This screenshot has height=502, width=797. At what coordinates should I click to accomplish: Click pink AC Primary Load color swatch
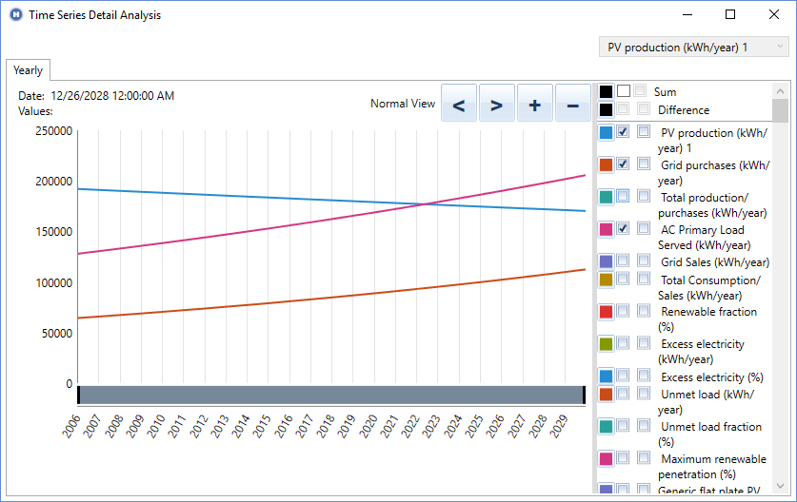pos(606,229)
